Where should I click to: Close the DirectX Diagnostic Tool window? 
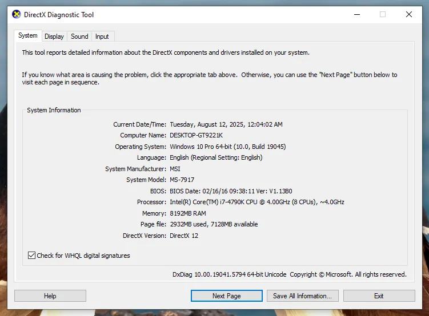pyautogui.click(x=409, y=14)
